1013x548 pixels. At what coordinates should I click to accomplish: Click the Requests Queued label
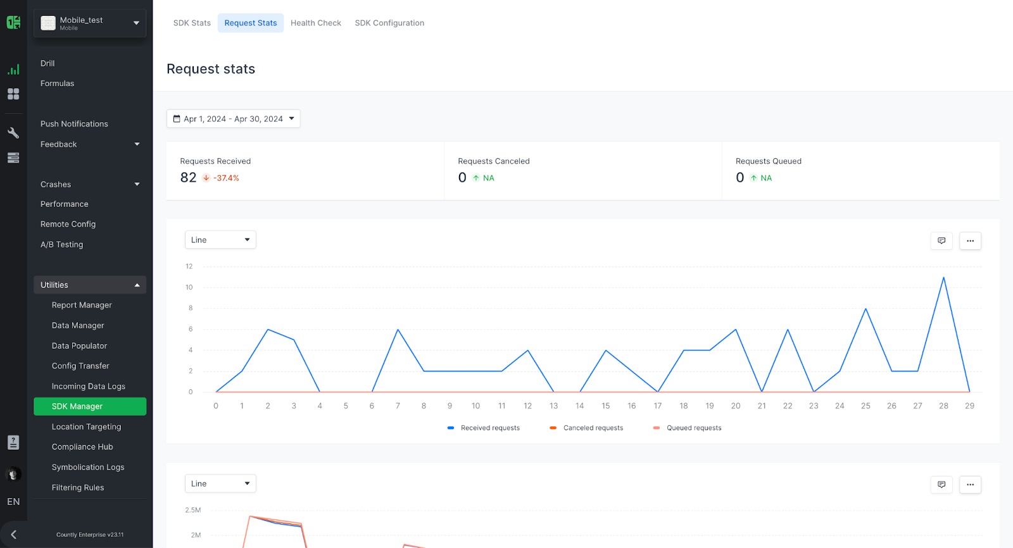(769, 161)
